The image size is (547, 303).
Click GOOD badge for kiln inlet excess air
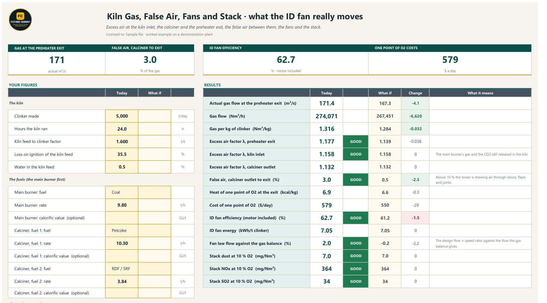click(x=356, y=154)
